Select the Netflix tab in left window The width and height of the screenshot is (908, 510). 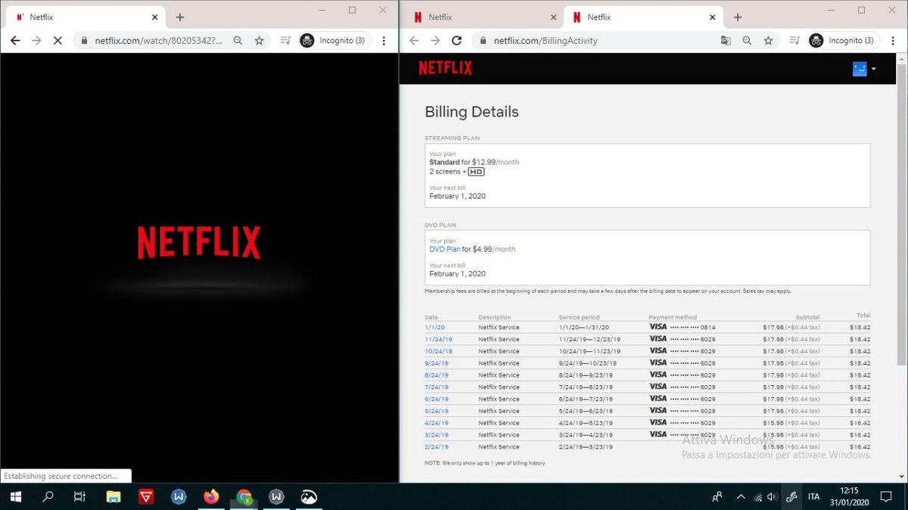[x=86, y=17]
